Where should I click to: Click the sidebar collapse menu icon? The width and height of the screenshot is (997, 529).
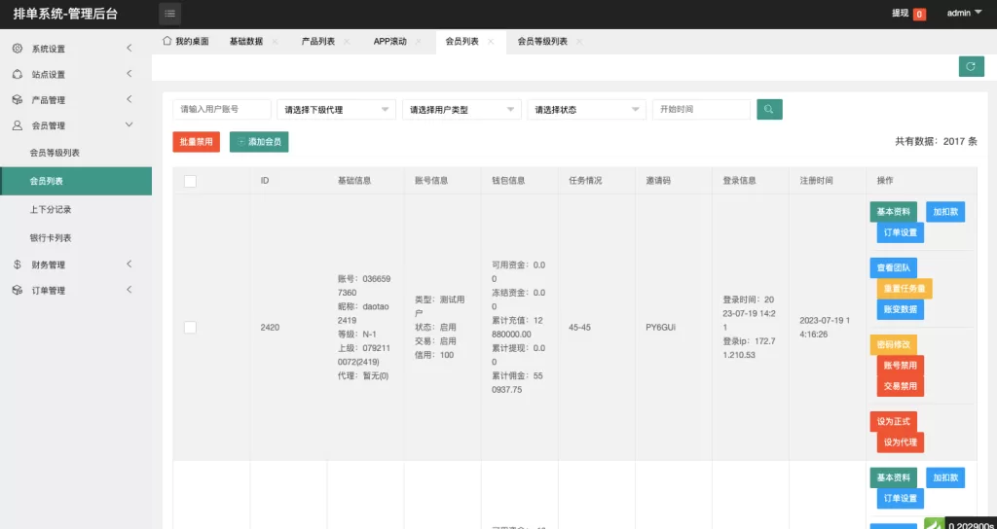[x=170, y=14]
